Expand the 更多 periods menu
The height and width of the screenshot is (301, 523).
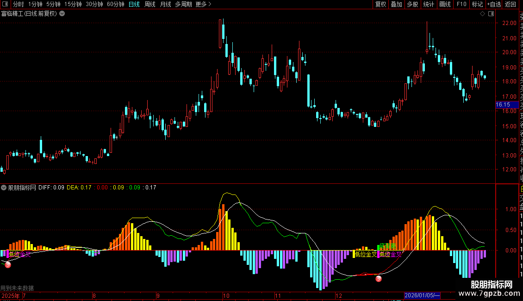(204, 4)
